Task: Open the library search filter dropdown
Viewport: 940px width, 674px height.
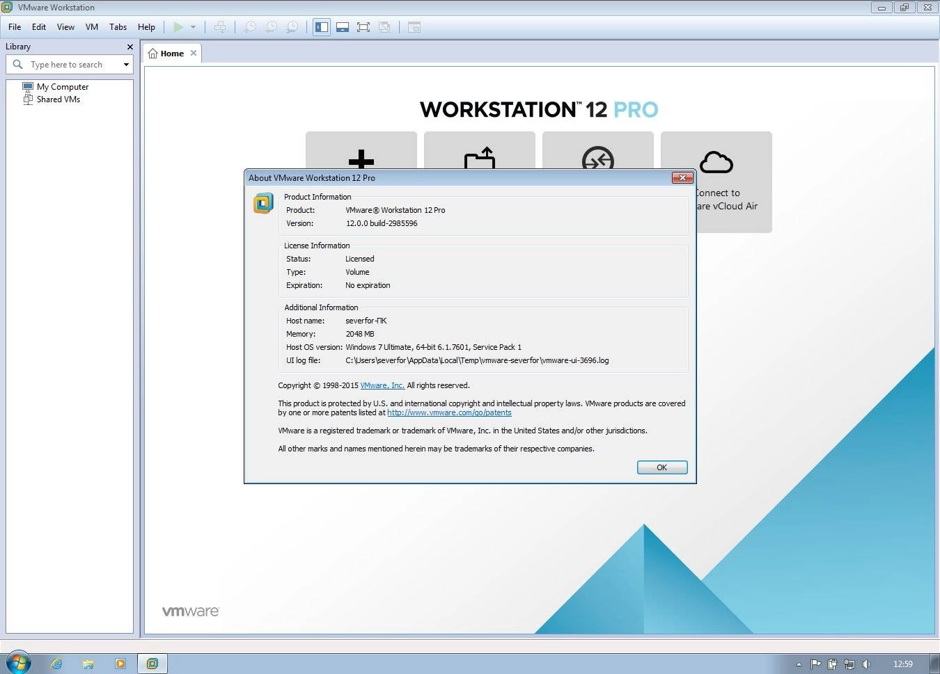Action: tap(126, 65)
